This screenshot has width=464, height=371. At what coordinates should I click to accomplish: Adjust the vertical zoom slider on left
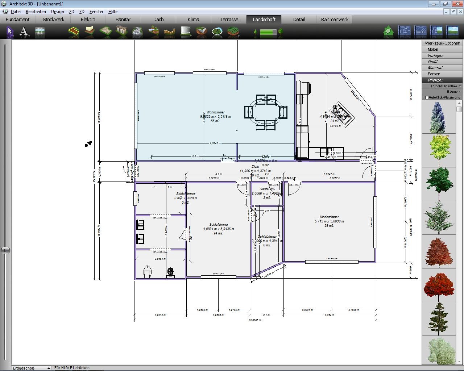pos(5,250)
